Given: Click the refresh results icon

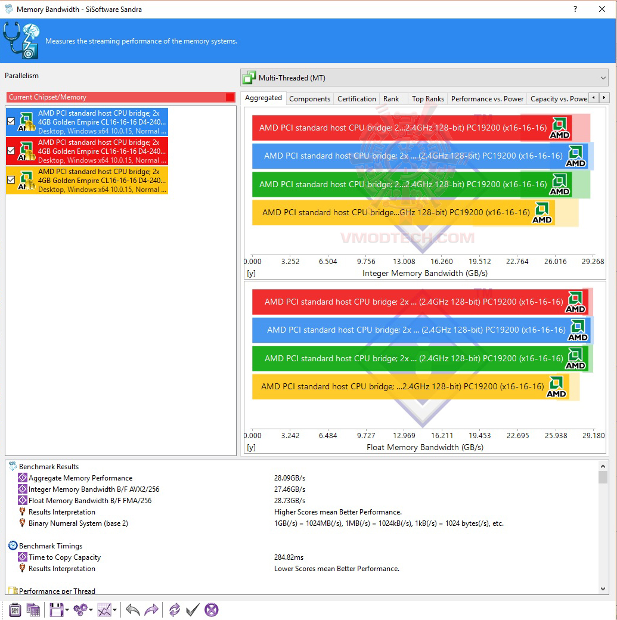Looking at the screenshot, I should 175,610.
